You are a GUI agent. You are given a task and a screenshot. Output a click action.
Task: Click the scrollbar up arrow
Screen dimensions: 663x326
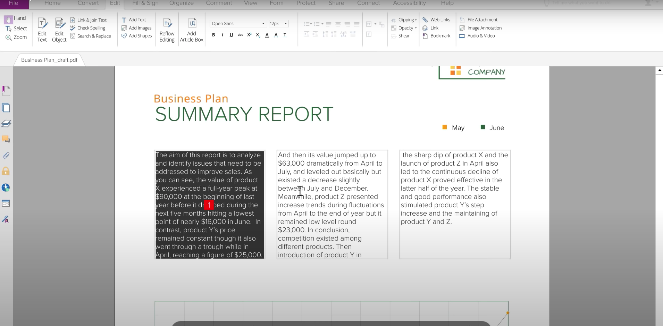click(x=659, y=70)
